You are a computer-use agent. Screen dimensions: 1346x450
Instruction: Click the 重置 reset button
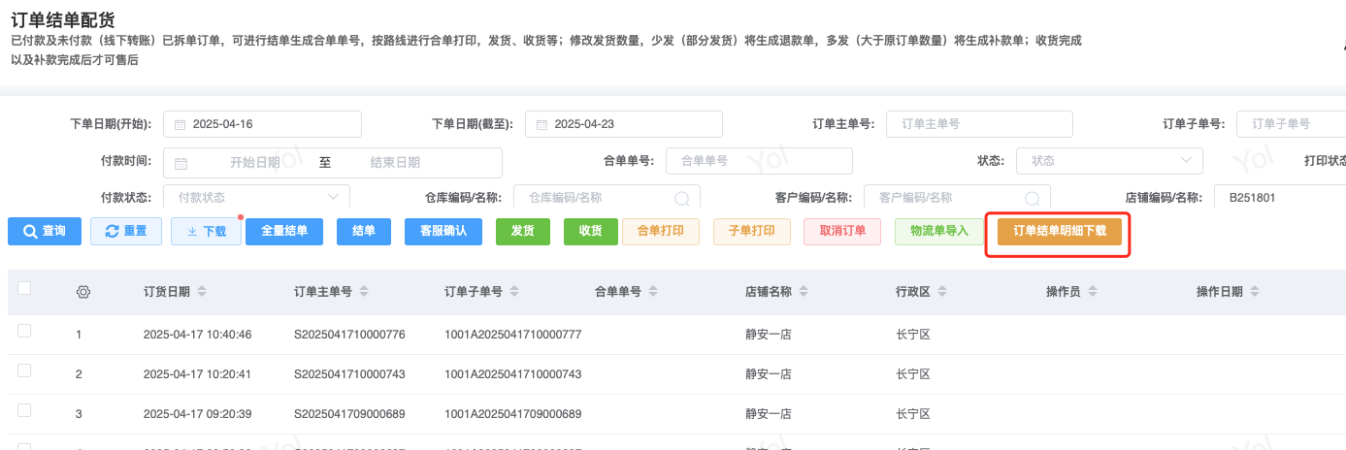(126, 232)
